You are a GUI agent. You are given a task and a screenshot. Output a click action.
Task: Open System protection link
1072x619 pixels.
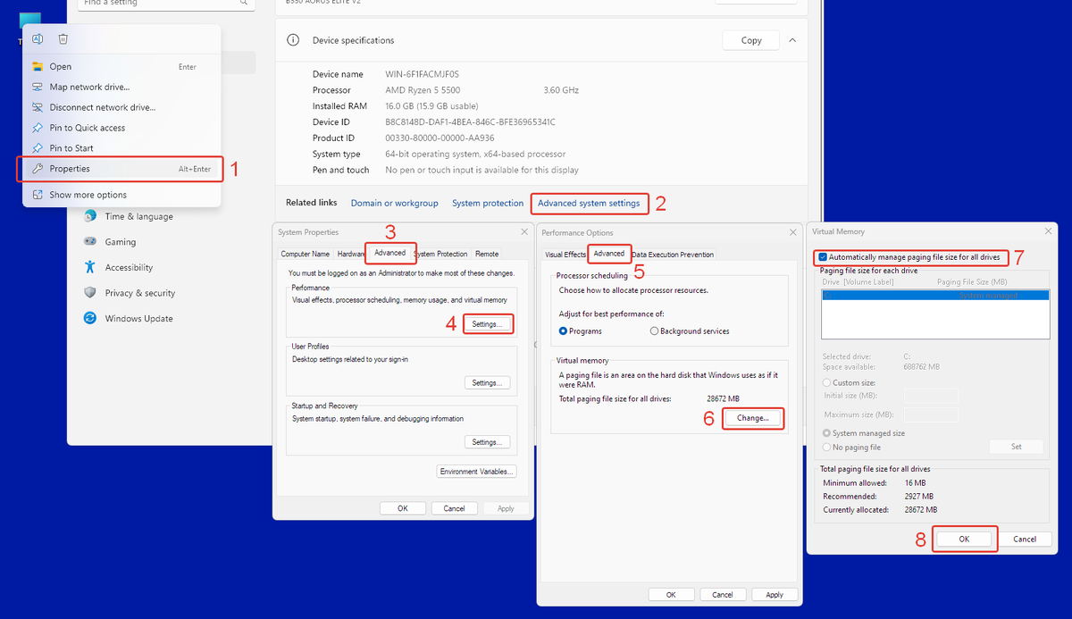(x=488, y=203)
